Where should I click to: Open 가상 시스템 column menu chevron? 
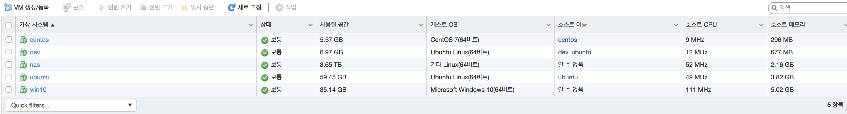click(x=251, y=25)
